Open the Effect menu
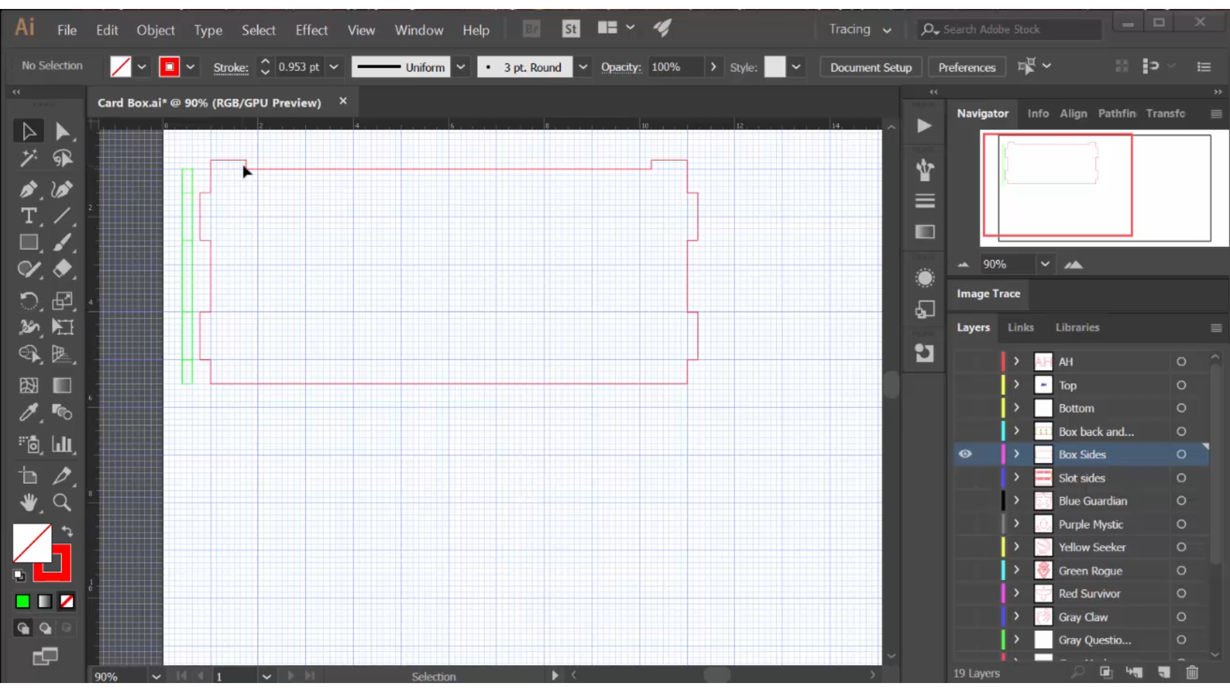 (311, 29)
